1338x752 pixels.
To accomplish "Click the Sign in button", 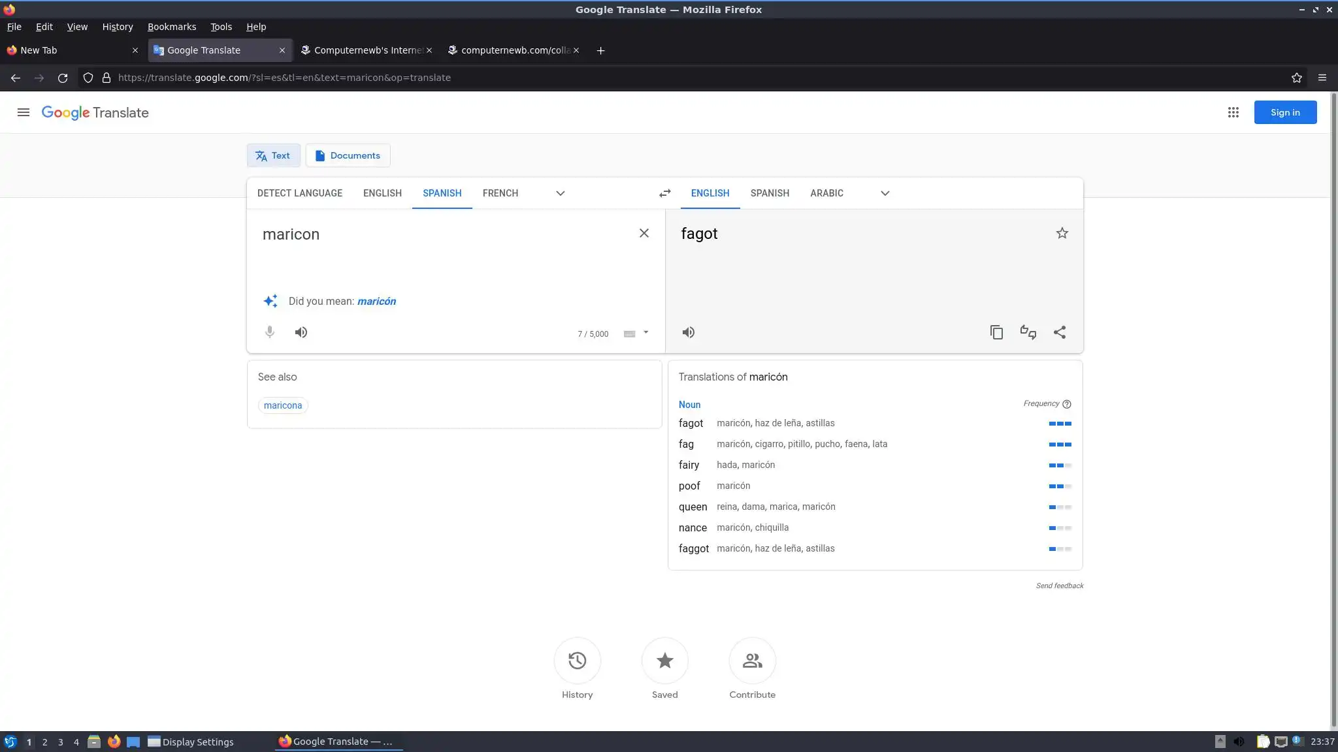I will [1284, 112].
